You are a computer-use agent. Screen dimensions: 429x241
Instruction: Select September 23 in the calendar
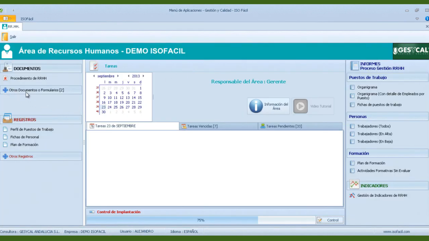(x=103, y=107)
